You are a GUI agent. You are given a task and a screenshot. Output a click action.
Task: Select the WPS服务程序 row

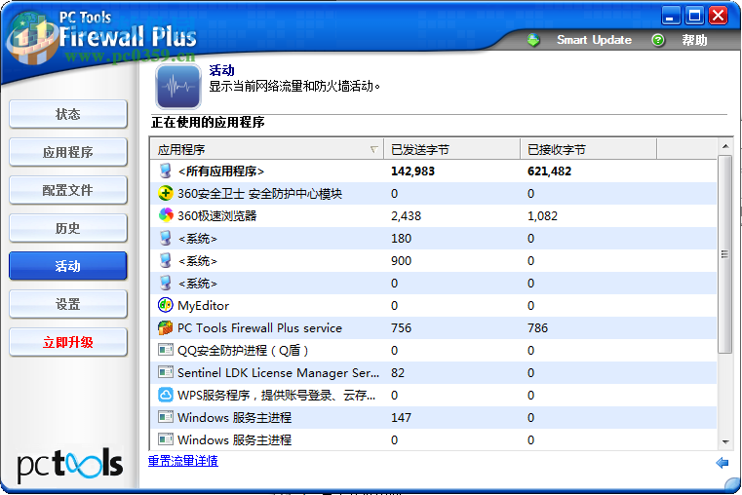[434, 395]
